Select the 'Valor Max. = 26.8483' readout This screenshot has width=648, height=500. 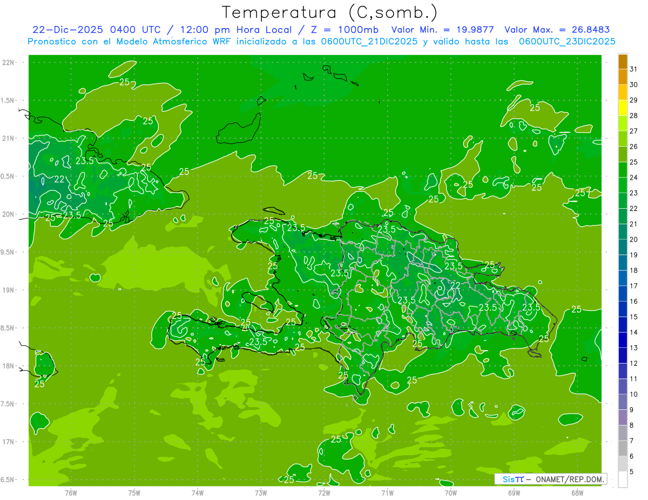click(x=557, y=30)
